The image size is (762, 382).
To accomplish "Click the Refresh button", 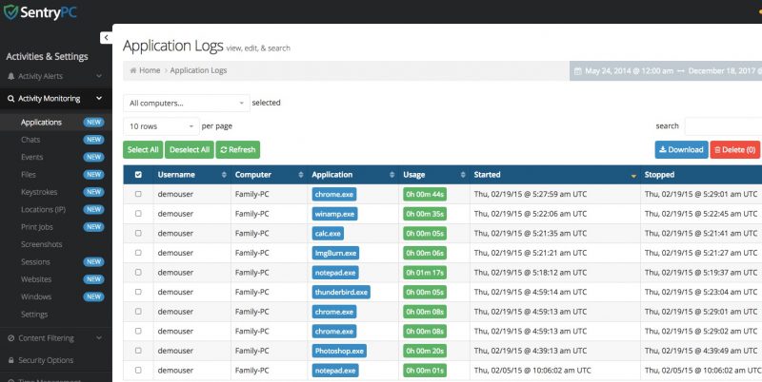I will click(238, 150).
